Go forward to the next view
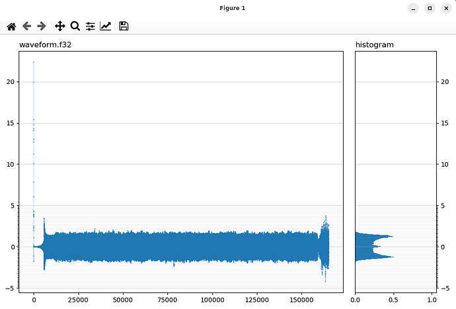This screenshot has width=456, height=309. pos(42,26)
